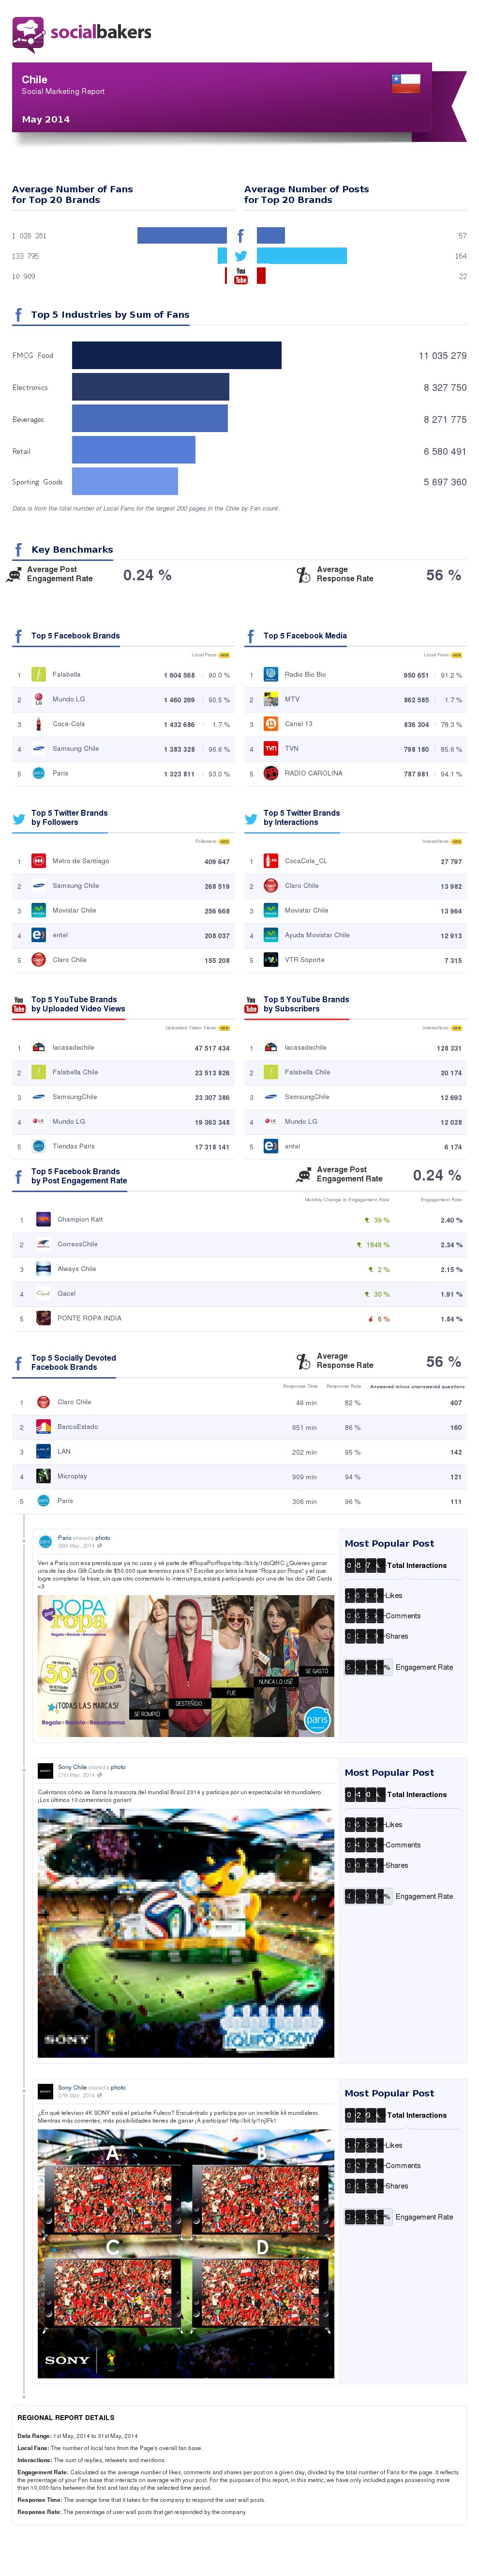
Task: Select the Microplay brand icon
Action: click(x=43, y=1476)
